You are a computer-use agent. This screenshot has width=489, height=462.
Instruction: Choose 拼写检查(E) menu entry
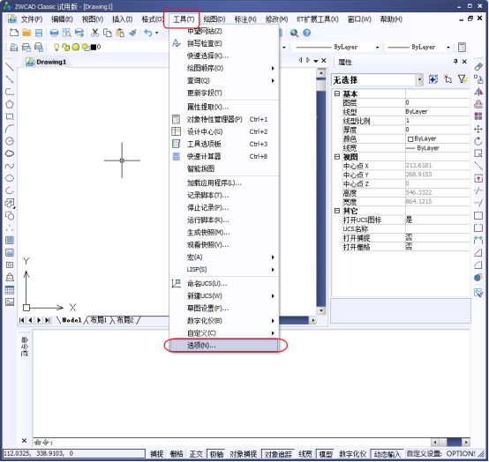coord(224,43)
